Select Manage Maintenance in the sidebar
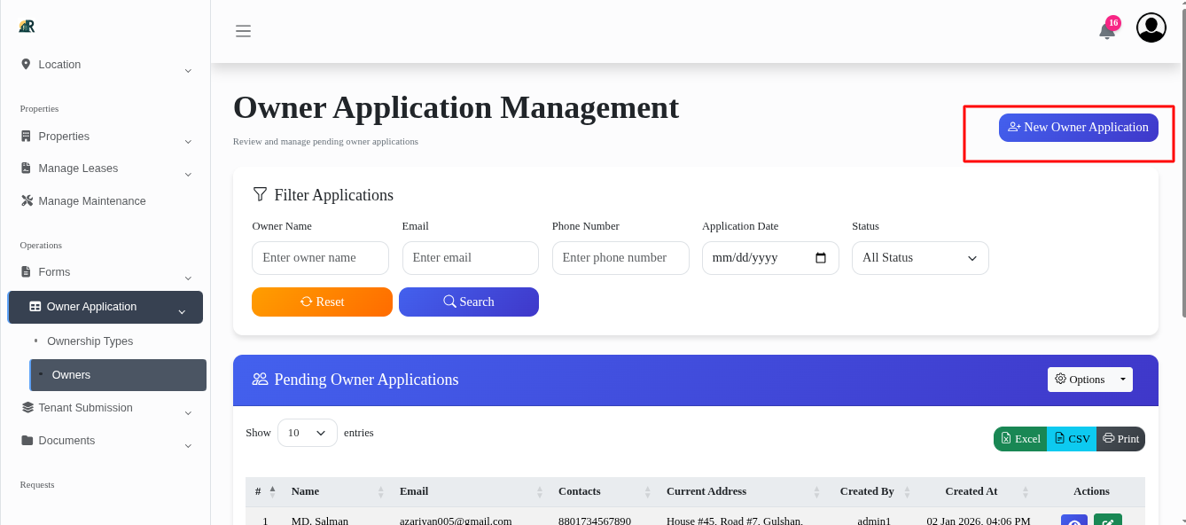The width and height of the screenshot is (1186, 525). [x=90, y=200]
